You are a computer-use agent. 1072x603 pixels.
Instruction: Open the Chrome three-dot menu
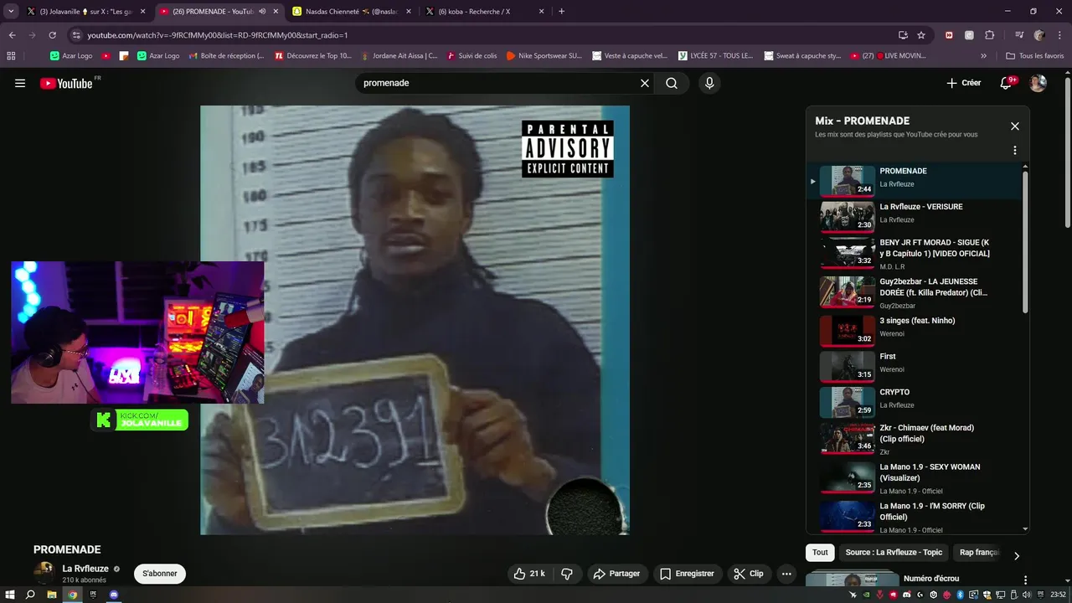(x=1059, y=35)
